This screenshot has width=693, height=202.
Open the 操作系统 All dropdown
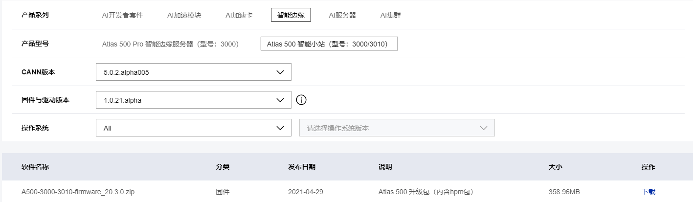click(x=193, y=128)
